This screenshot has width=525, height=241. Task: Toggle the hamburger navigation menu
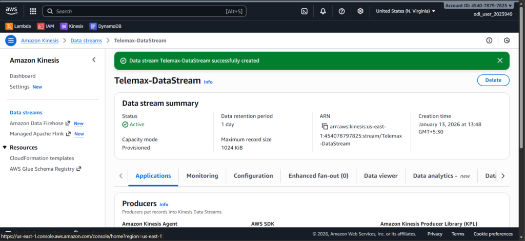pyautogui.click(x=11, y=41)
